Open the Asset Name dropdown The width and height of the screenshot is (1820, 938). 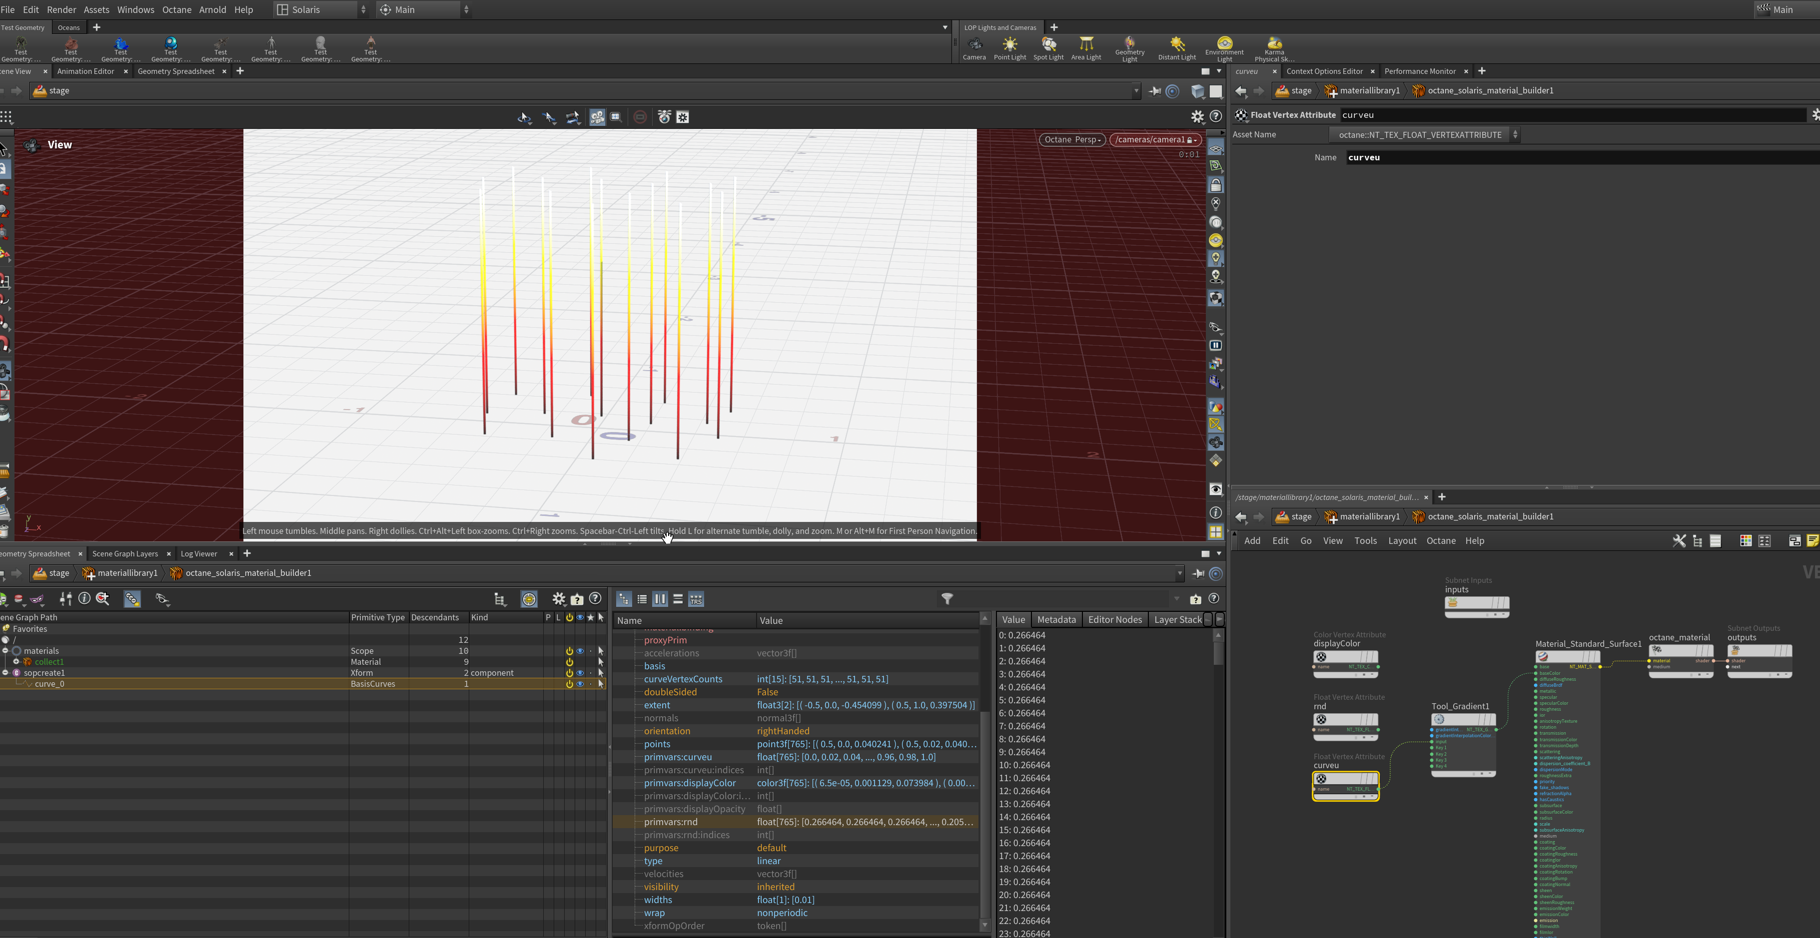[1424, 135]
